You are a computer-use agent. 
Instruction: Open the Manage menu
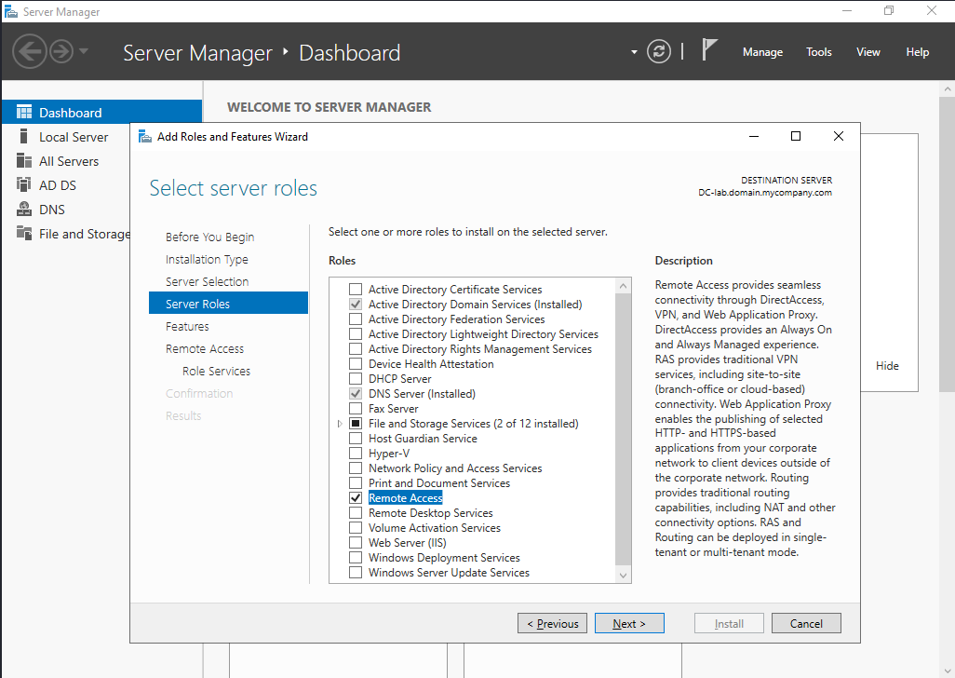tap(762, 52)
